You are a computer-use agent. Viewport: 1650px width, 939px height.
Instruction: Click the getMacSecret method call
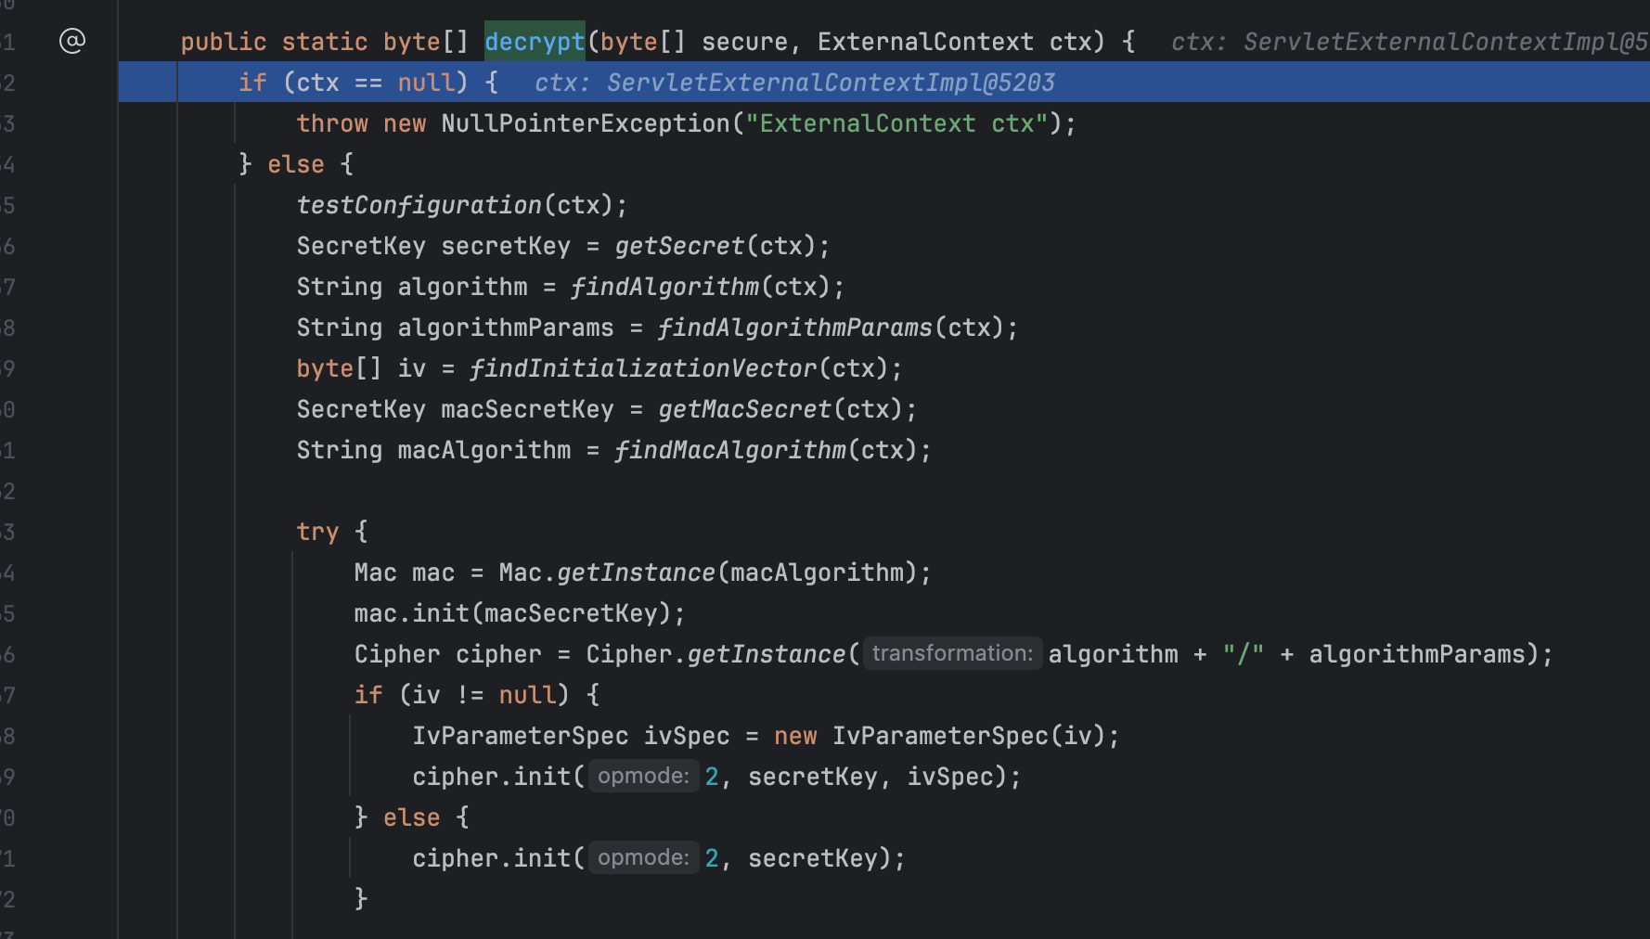(744, 409)
